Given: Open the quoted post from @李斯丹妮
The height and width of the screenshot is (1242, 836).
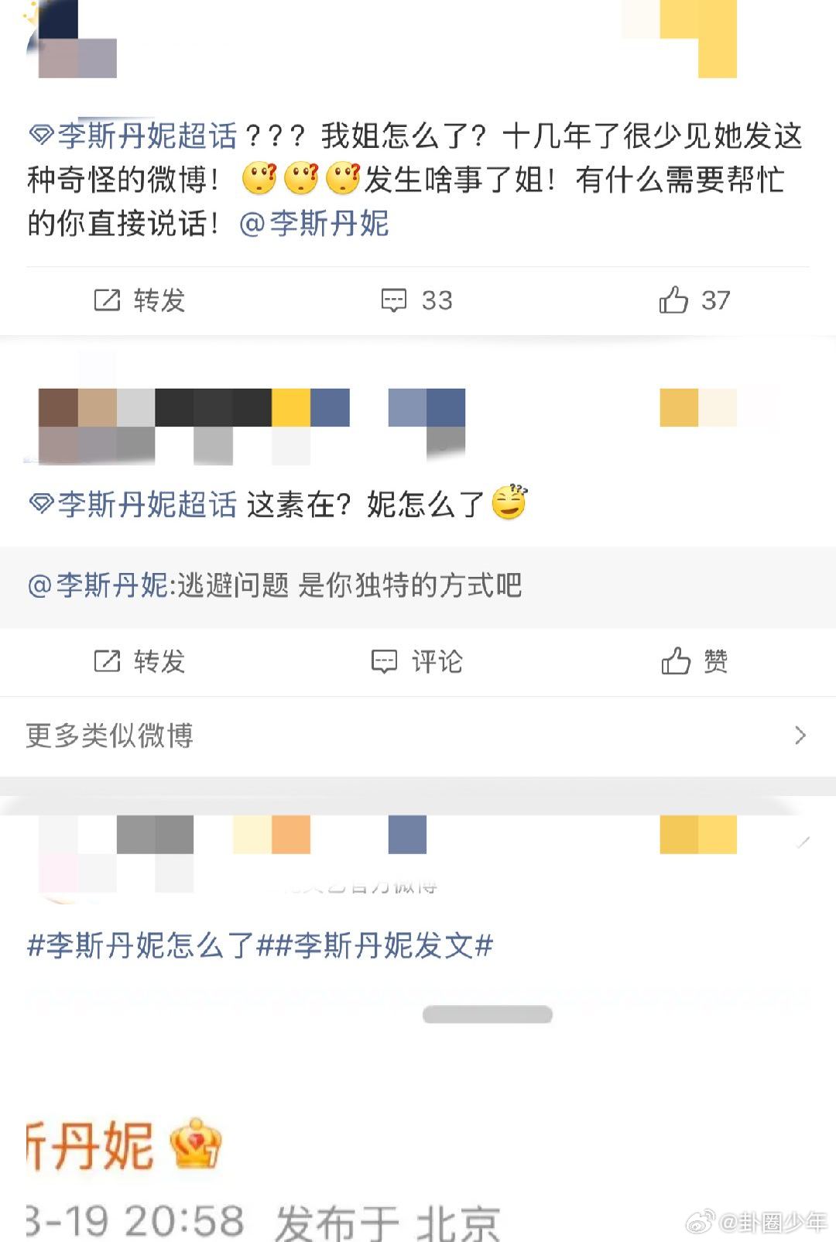Looking at the screenshot, I should point(418,586).
